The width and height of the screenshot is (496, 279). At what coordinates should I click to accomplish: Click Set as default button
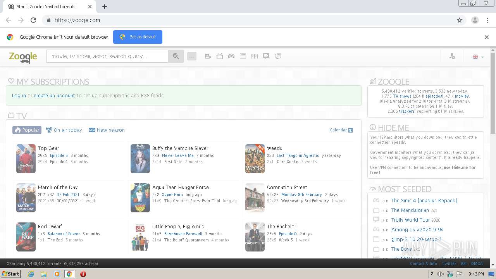[x=138, y=37]
